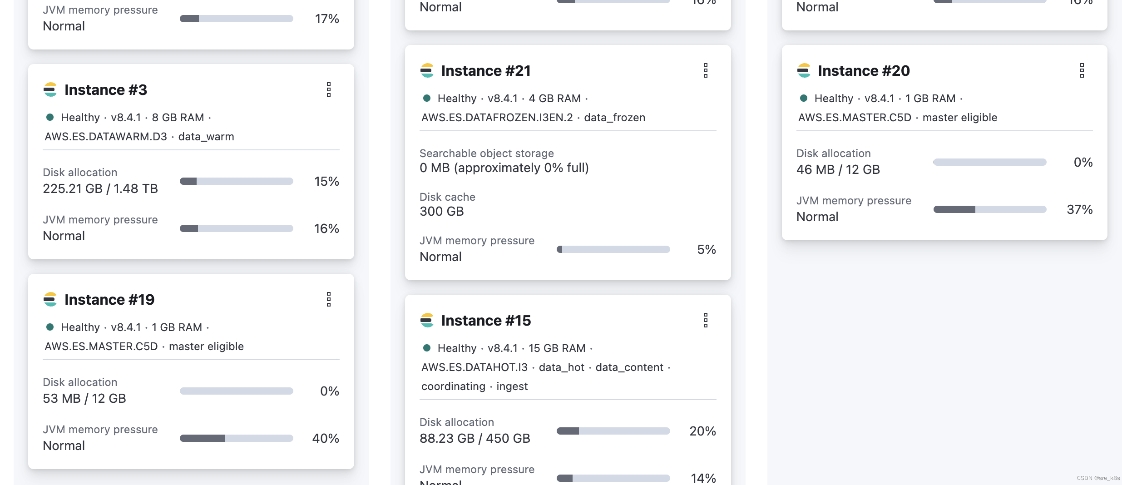Click the 53 MB / 12 GB value
This screenshot has height=485, width=1127.
click(84, 399)
